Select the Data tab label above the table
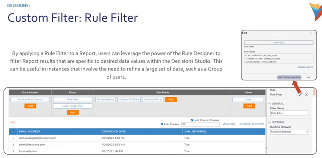Image resolution: width=322 pixels, height=158 pixels. 12,122
